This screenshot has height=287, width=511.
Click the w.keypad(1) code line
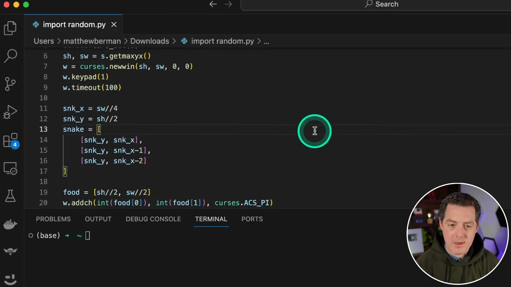click(86, 77)
